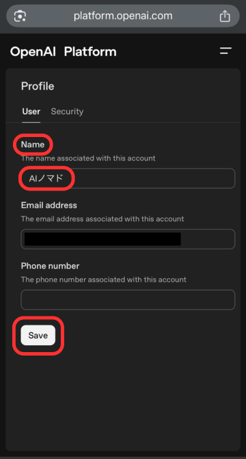Click the phone number associated description text
Image resolution: width=246 pixels, height=459 pixels.
104,280
